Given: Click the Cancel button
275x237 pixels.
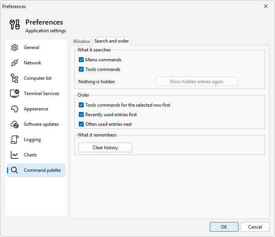Looking at the screenshot, I should (255, 227).
